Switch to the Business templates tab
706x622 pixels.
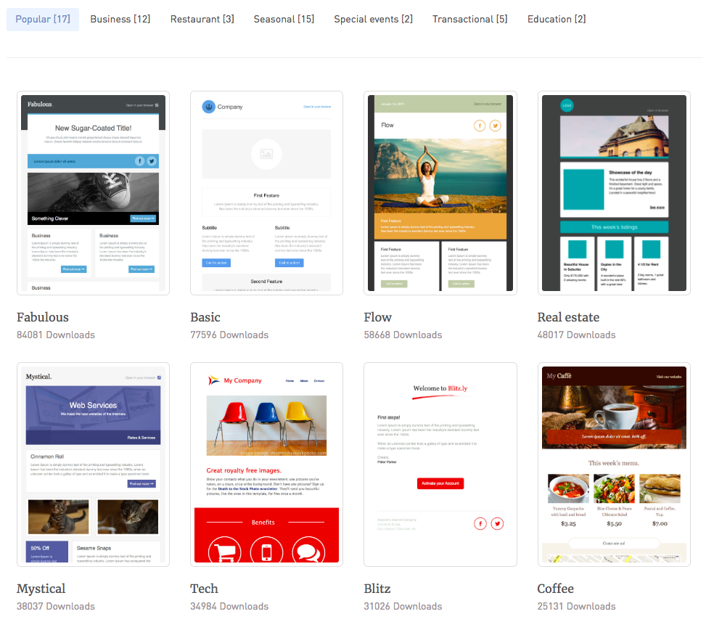click(x=120, y=19)
